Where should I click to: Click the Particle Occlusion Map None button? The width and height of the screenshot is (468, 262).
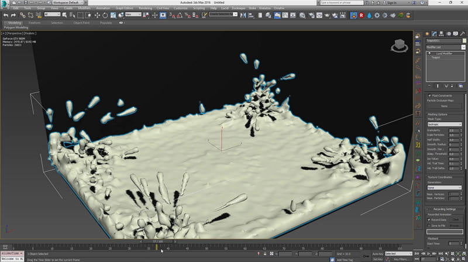click(x=444, y=106)
